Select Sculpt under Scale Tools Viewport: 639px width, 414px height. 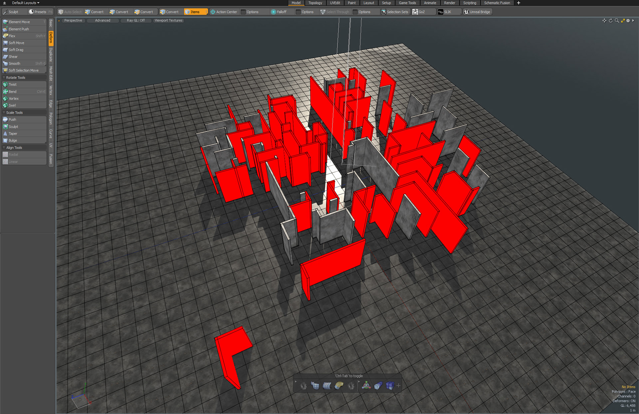click(x=24, y=126)
